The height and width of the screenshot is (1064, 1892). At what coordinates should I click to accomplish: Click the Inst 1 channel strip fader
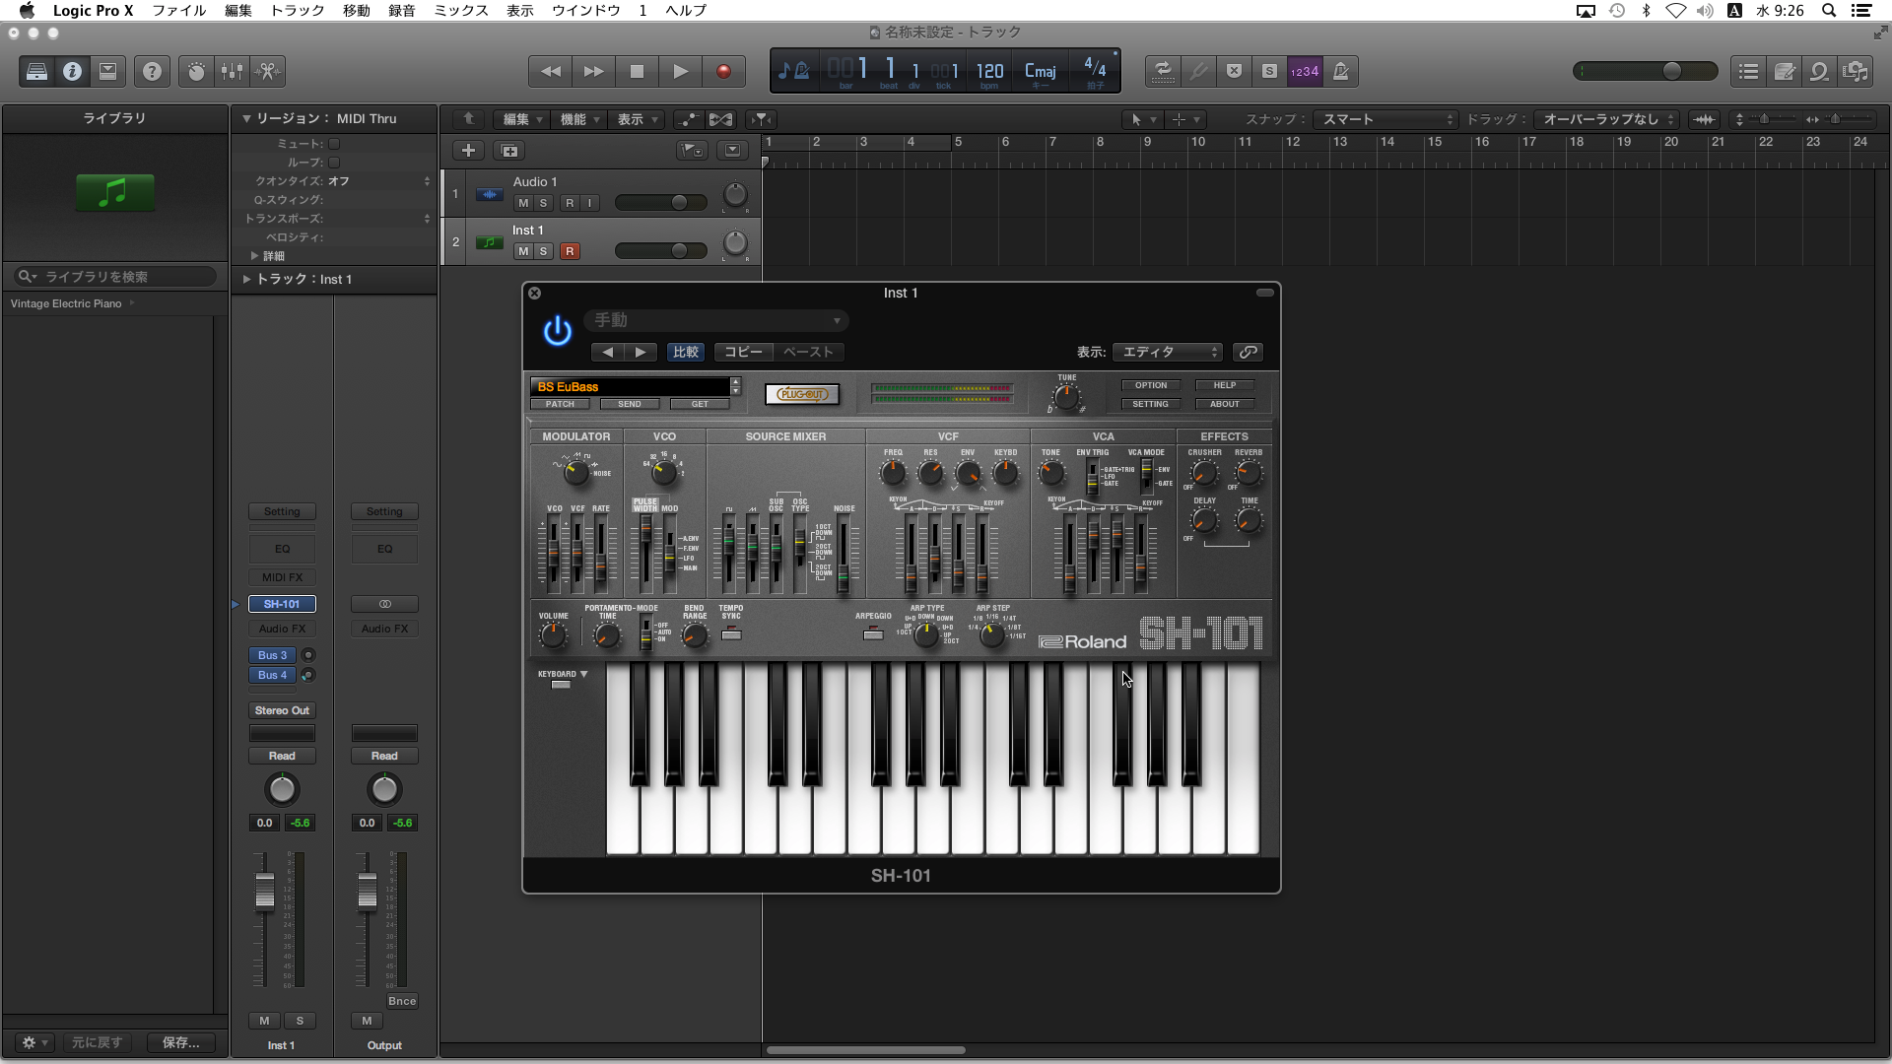point(265,891)
